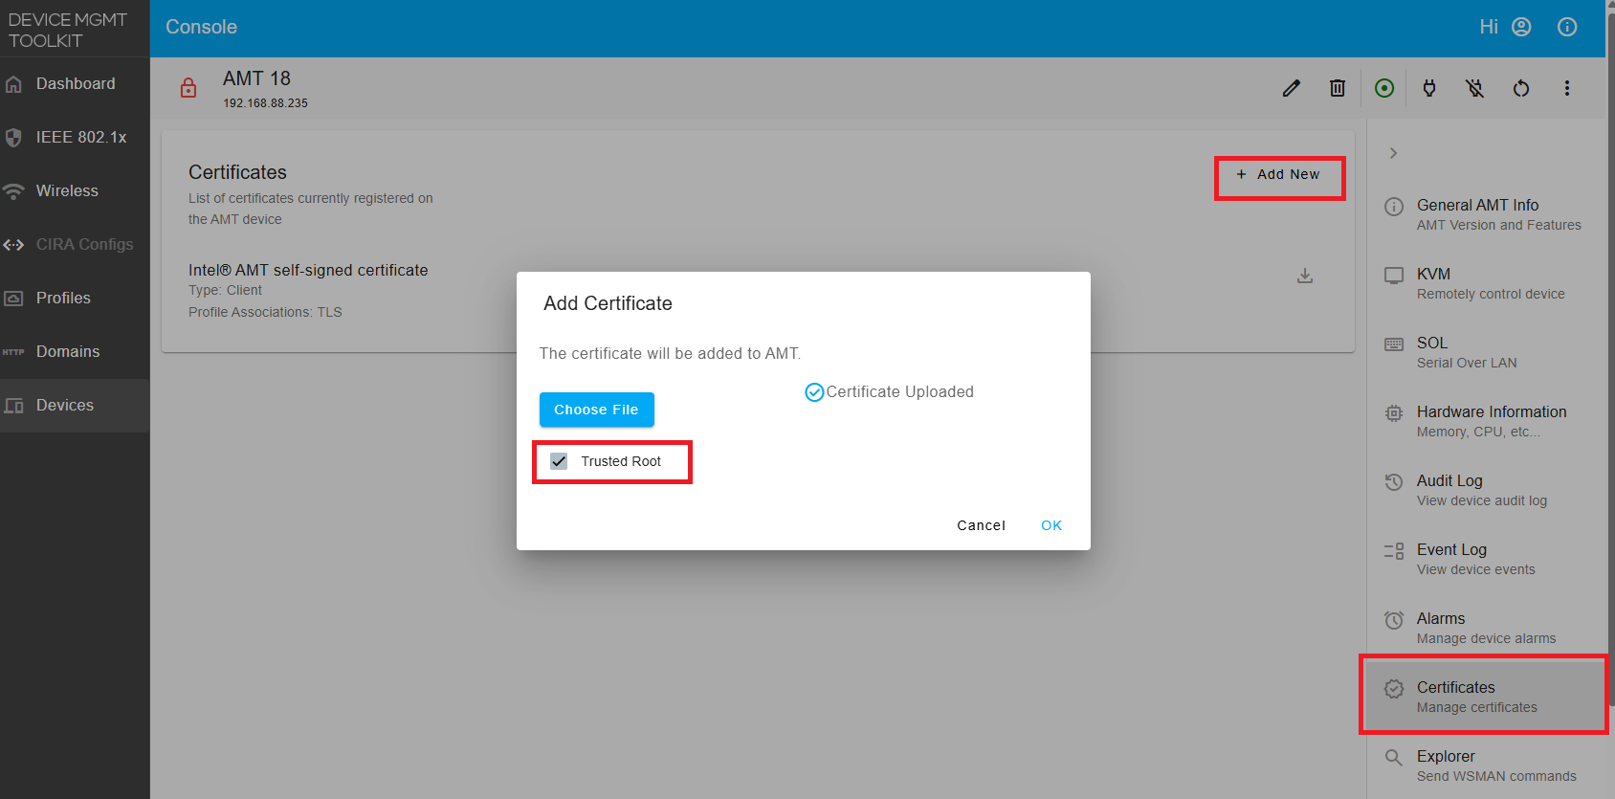Cancel the Add Certificate dialog
Viewport: 1615px width, 799px height.
tap(981, 525)
